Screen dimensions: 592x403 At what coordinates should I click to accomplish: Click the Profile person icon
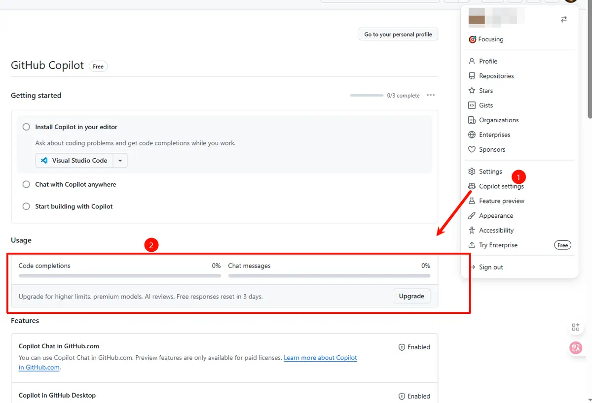[472, 61]
